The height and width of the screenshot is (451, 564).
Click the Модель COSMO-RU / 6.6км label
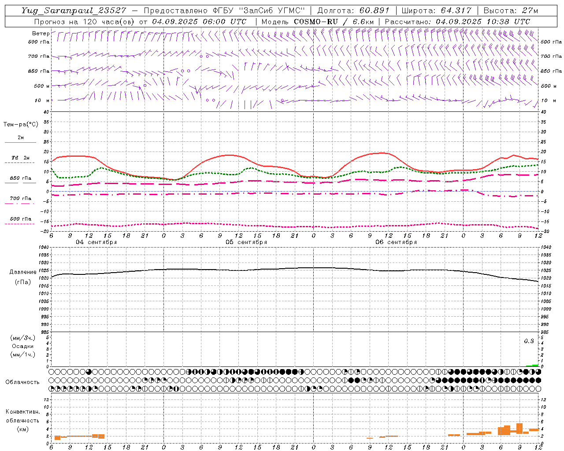point(317,22)
